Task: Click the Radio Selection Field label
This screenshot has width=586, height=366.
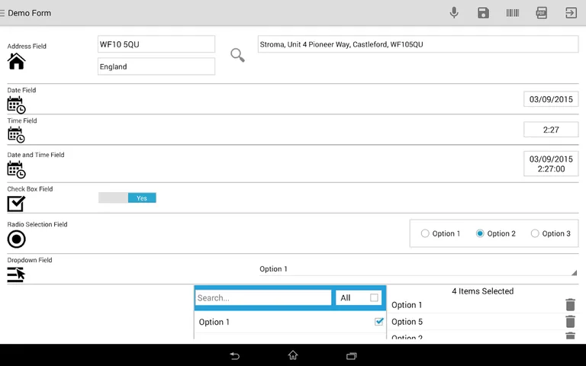Action: pyautogui.click(x=37, y=224)
